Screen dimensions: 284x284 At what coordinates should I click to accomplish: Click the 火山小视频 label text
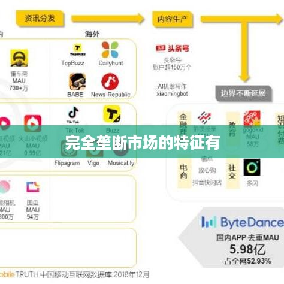point(33,139)
